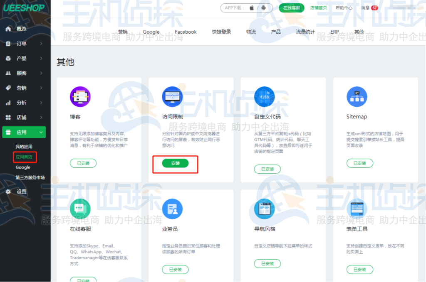Open 应用商店 in the sidebar
The image size is (426, 282).
(x=24, y=157)
